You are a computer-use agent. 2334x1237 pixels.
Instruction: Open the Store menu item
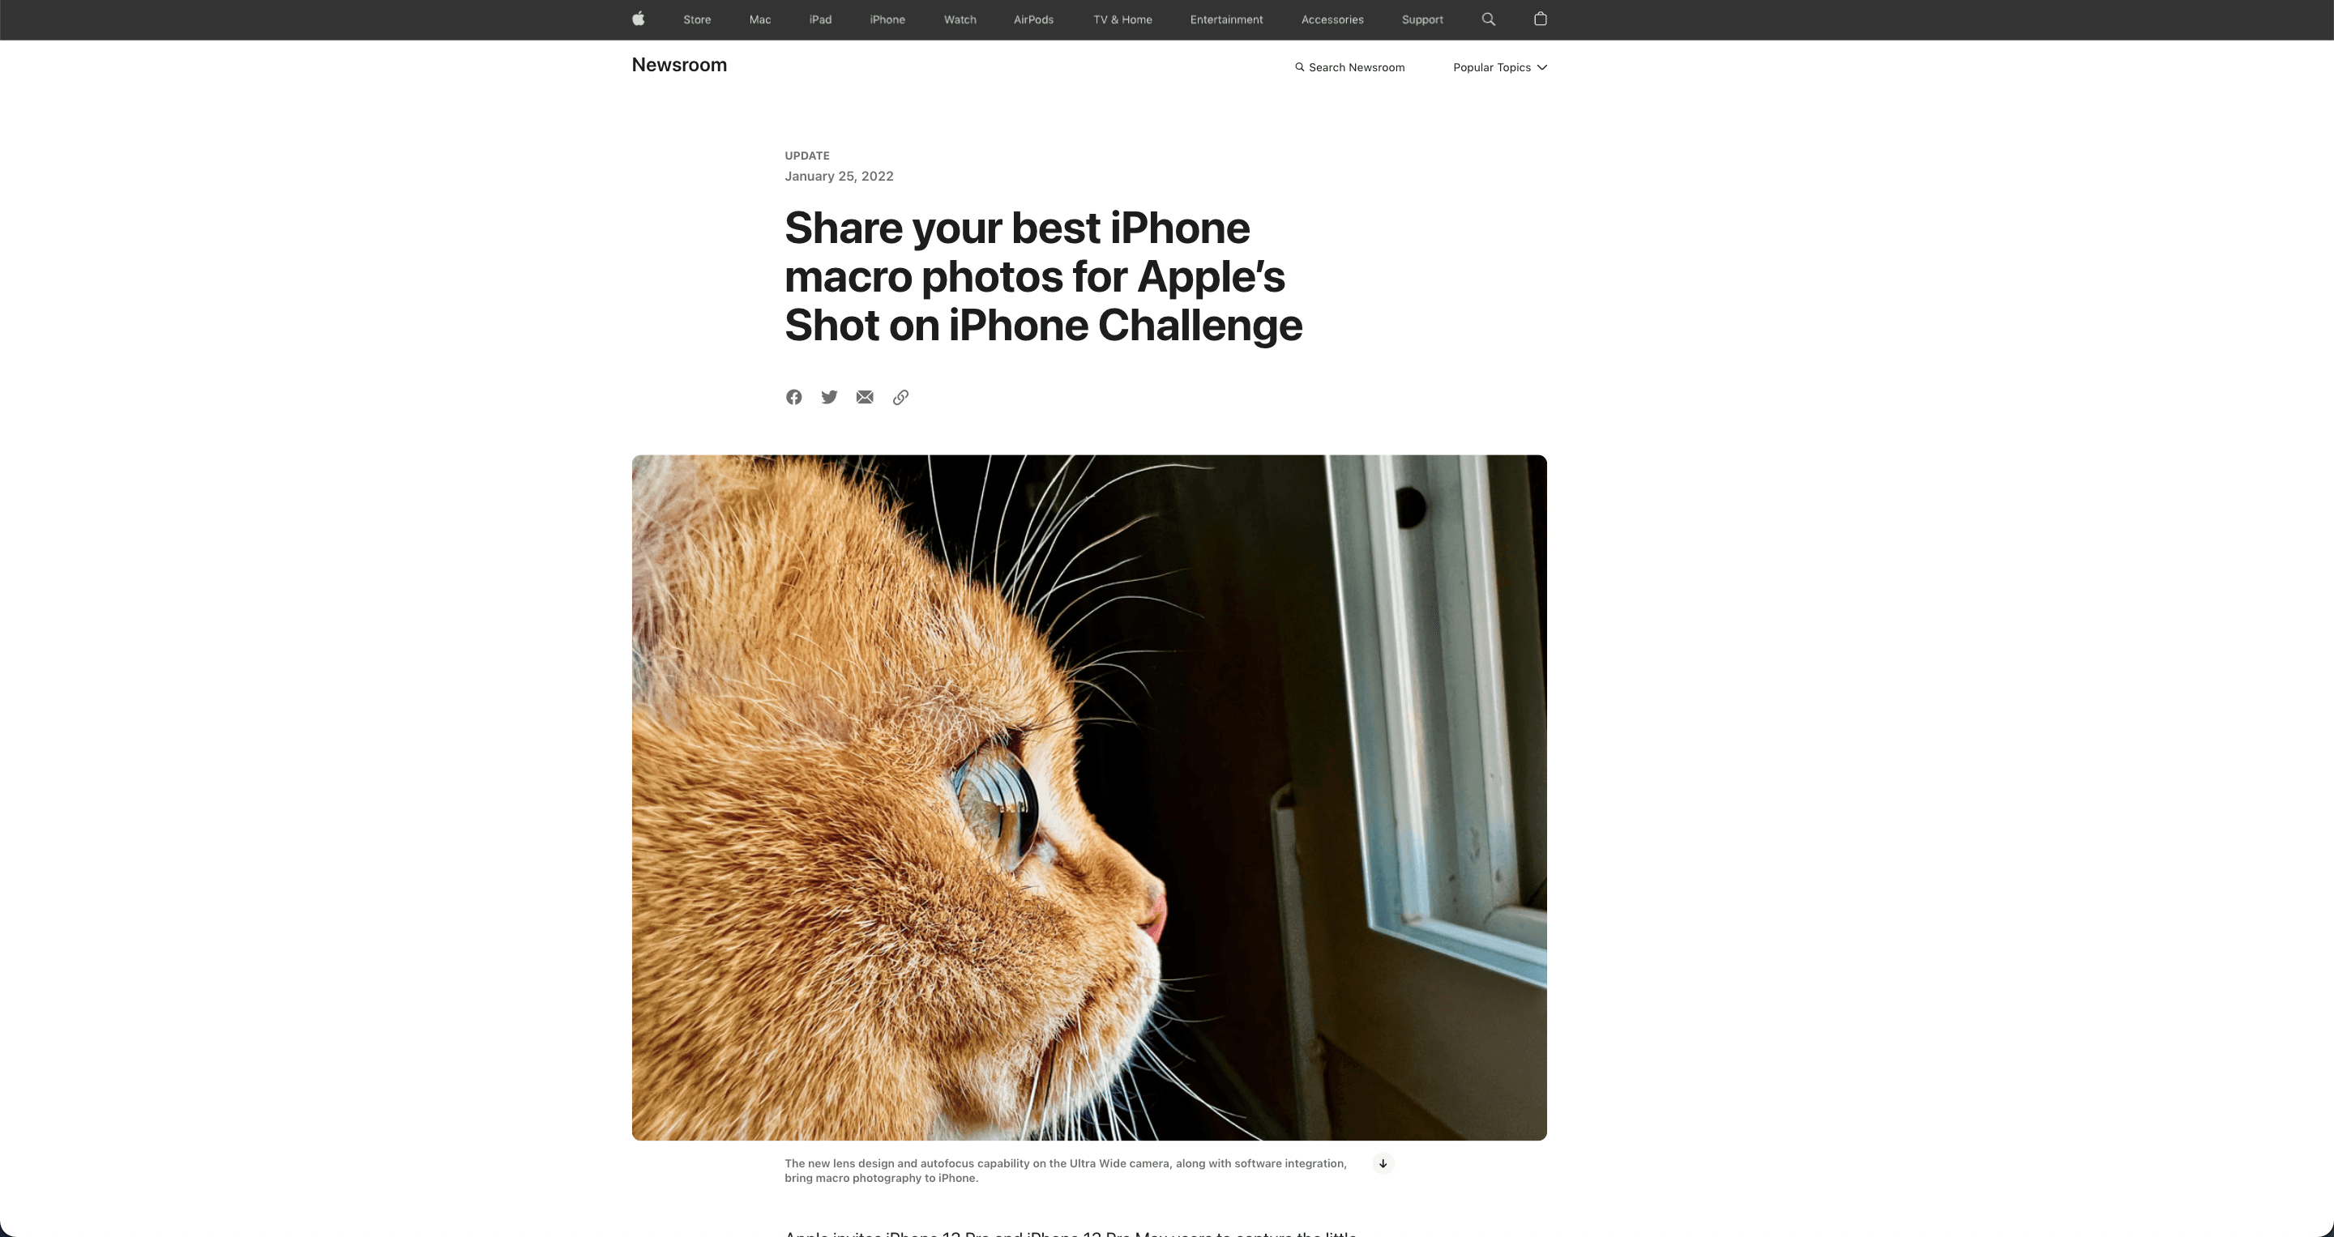tap(696, 19)
